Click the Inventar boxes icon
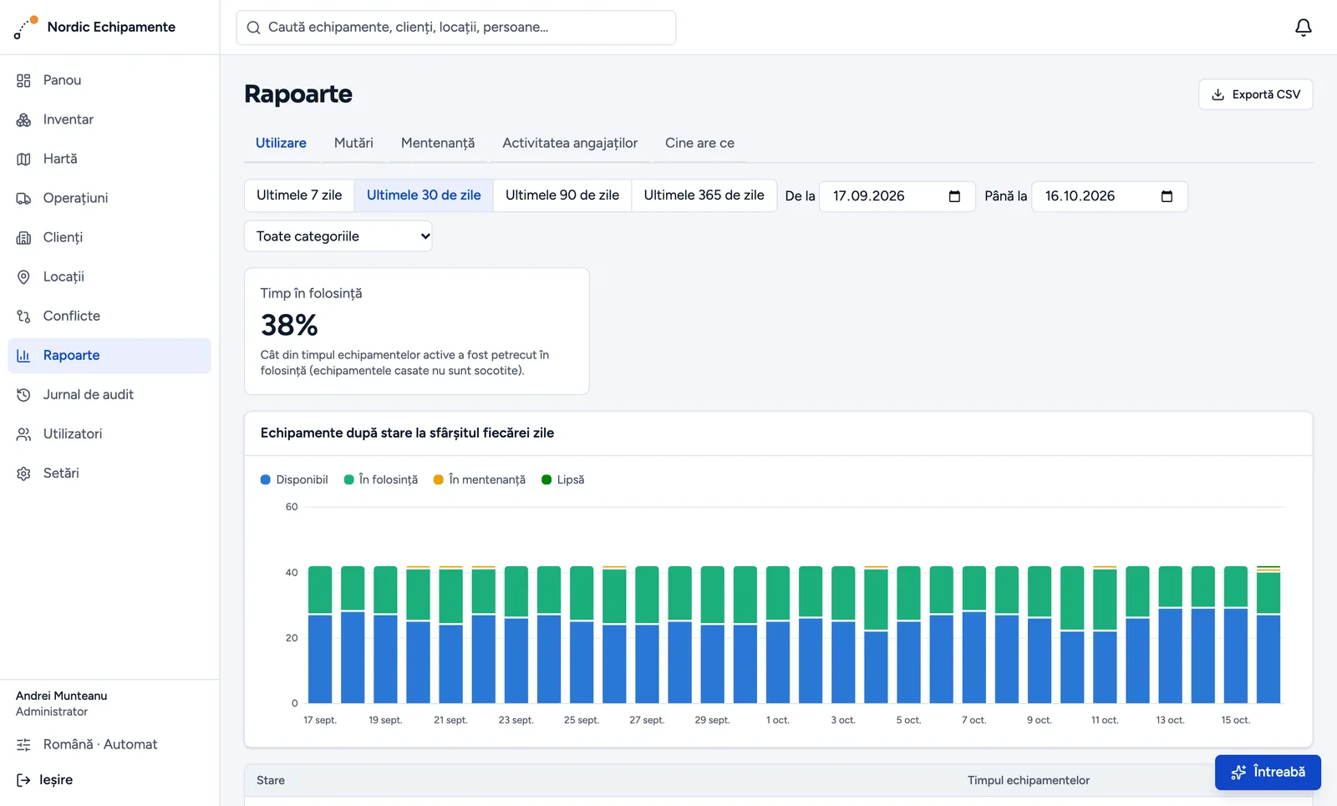The height and width of the screenshot is (806, 1337). pyautogui.click(x=23, y=119)
